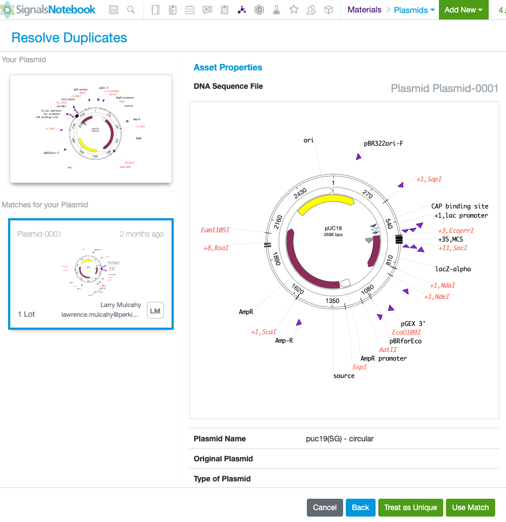Screen dimensions: 506x522
Task: Click the star favorites icon
Action: [294, 10]
